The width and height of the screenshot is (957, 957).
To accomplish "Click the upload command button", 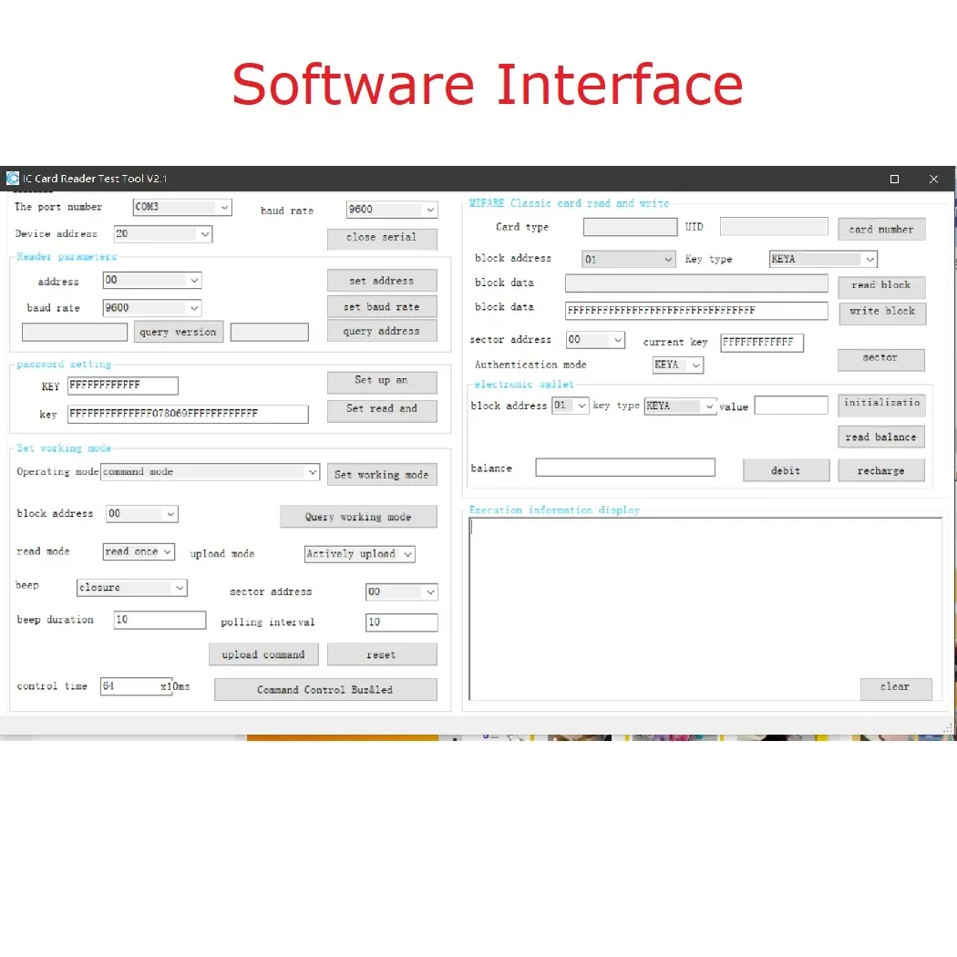I will (263, 654).
